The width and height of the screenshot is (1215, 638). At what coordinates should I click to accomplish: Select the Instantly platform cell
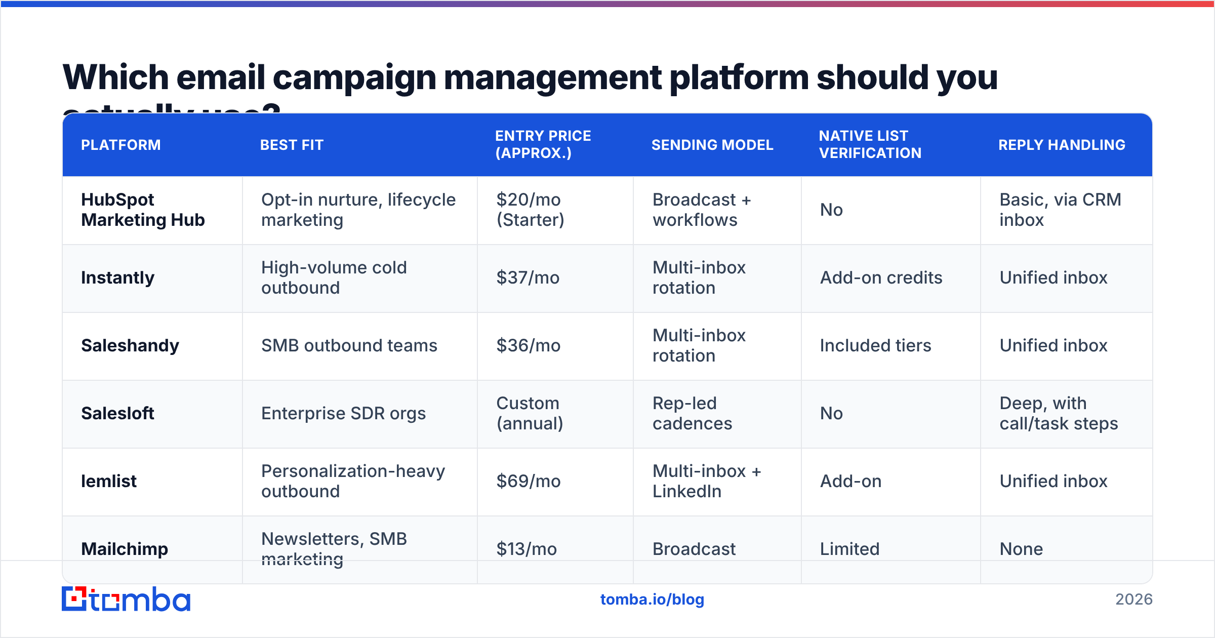click(152, 278)
